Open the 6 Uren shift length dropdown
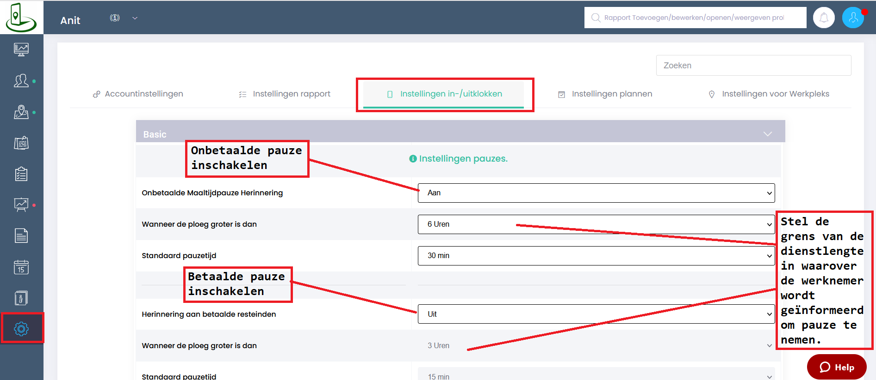The width and height of the screenshot is (876, 380). coord(596,224)
